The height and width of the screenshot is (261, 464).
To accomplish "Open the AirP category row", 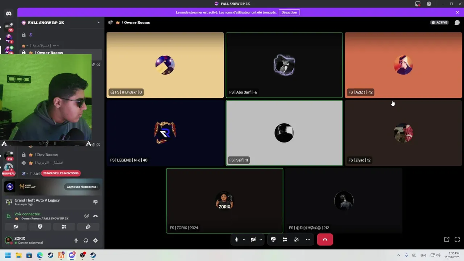I will click(x=32, y=174).
